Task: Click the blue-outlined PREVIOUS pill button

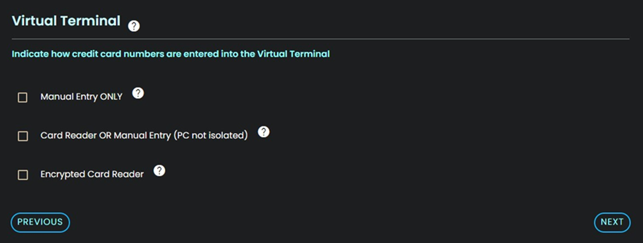Action: [x=40, y=222]
